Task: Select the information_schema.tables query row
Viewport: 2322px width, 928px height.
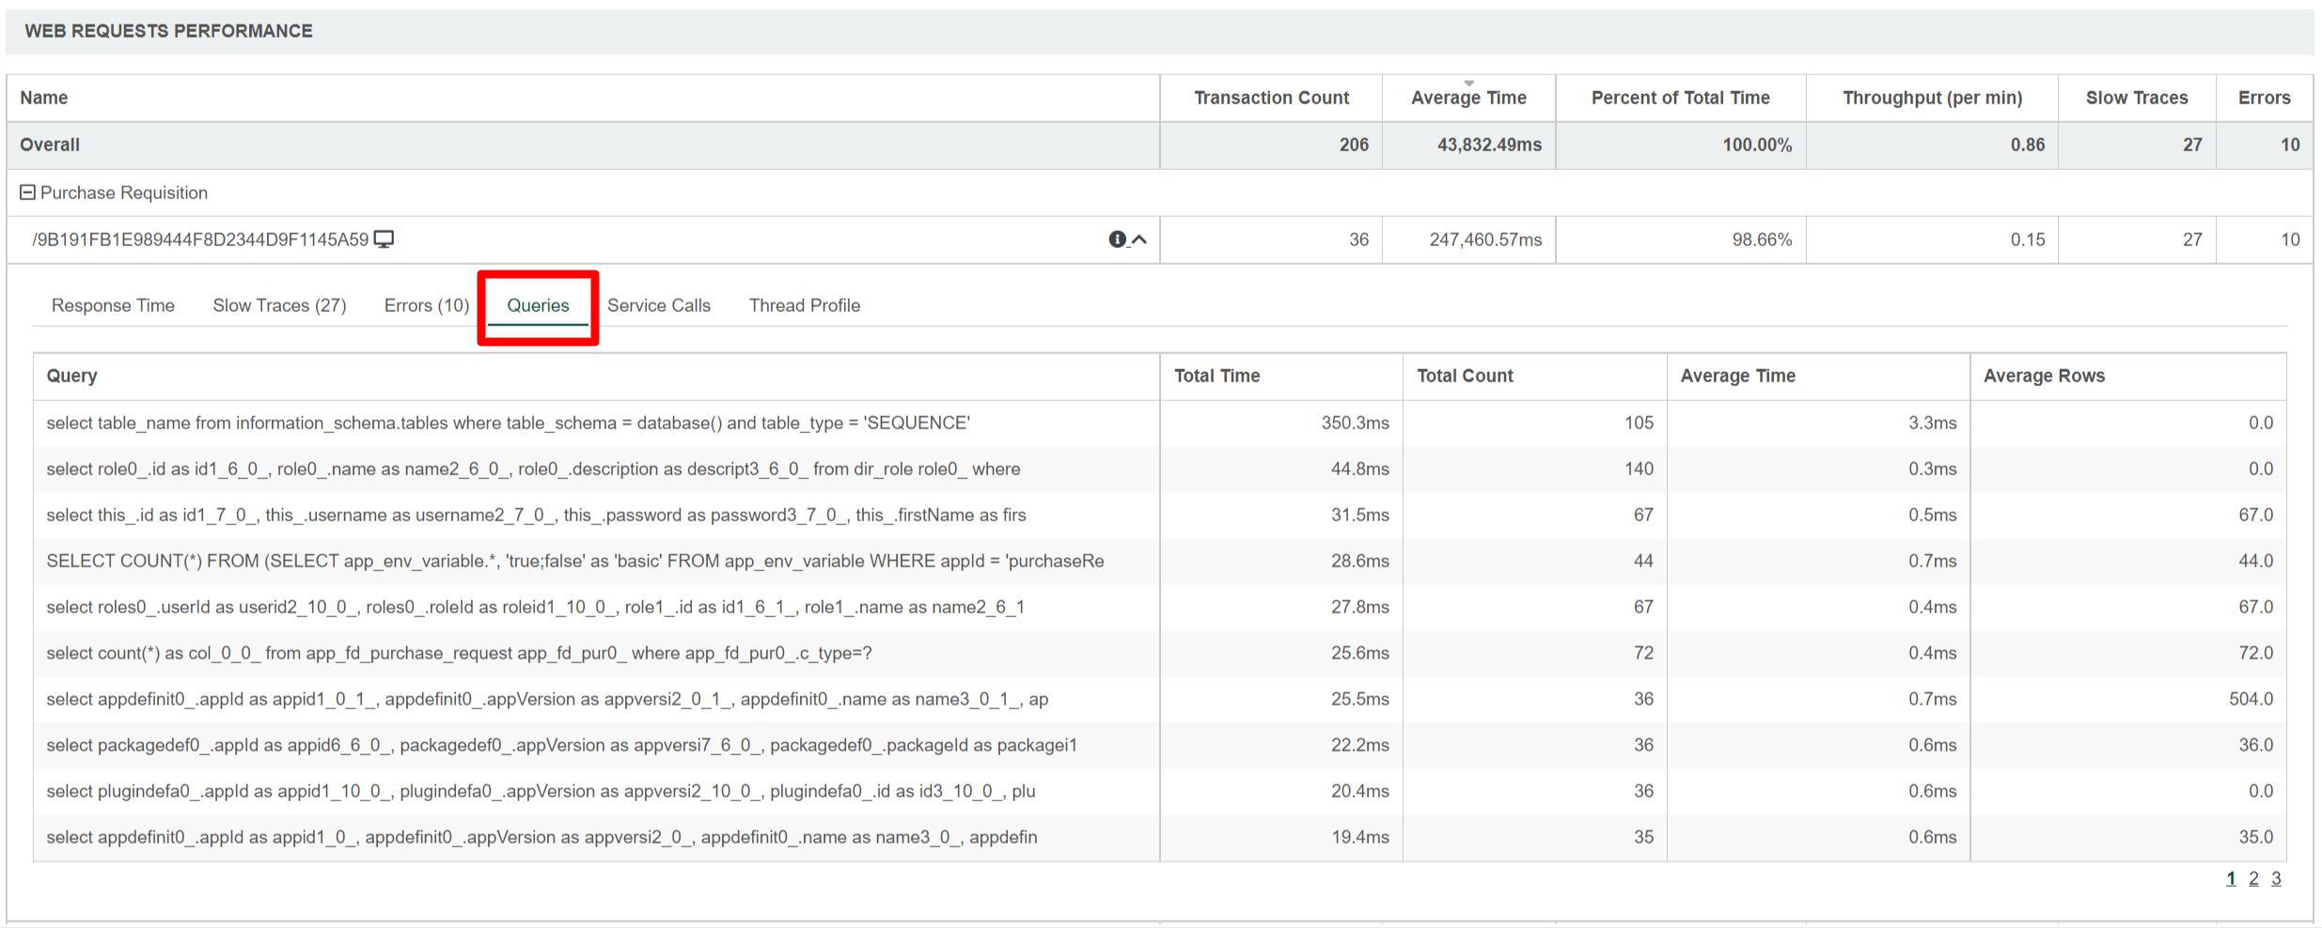Action: pyautogui.click(x=508, y=423)
